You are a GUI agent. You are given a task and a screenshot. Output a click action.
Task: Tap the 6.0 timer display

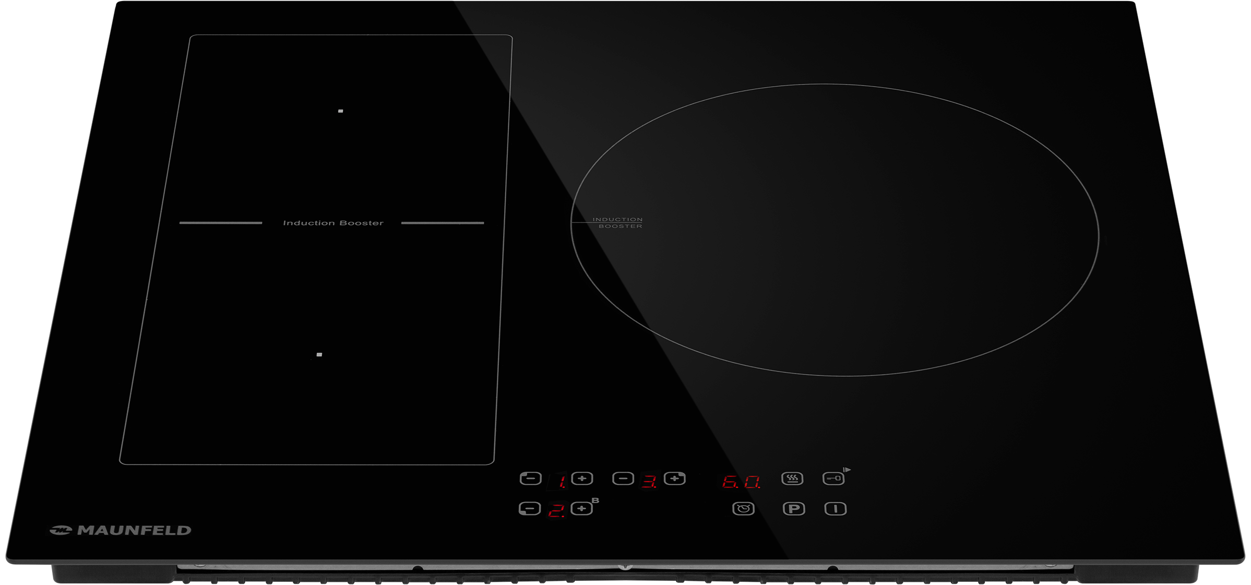pos(741,482)
